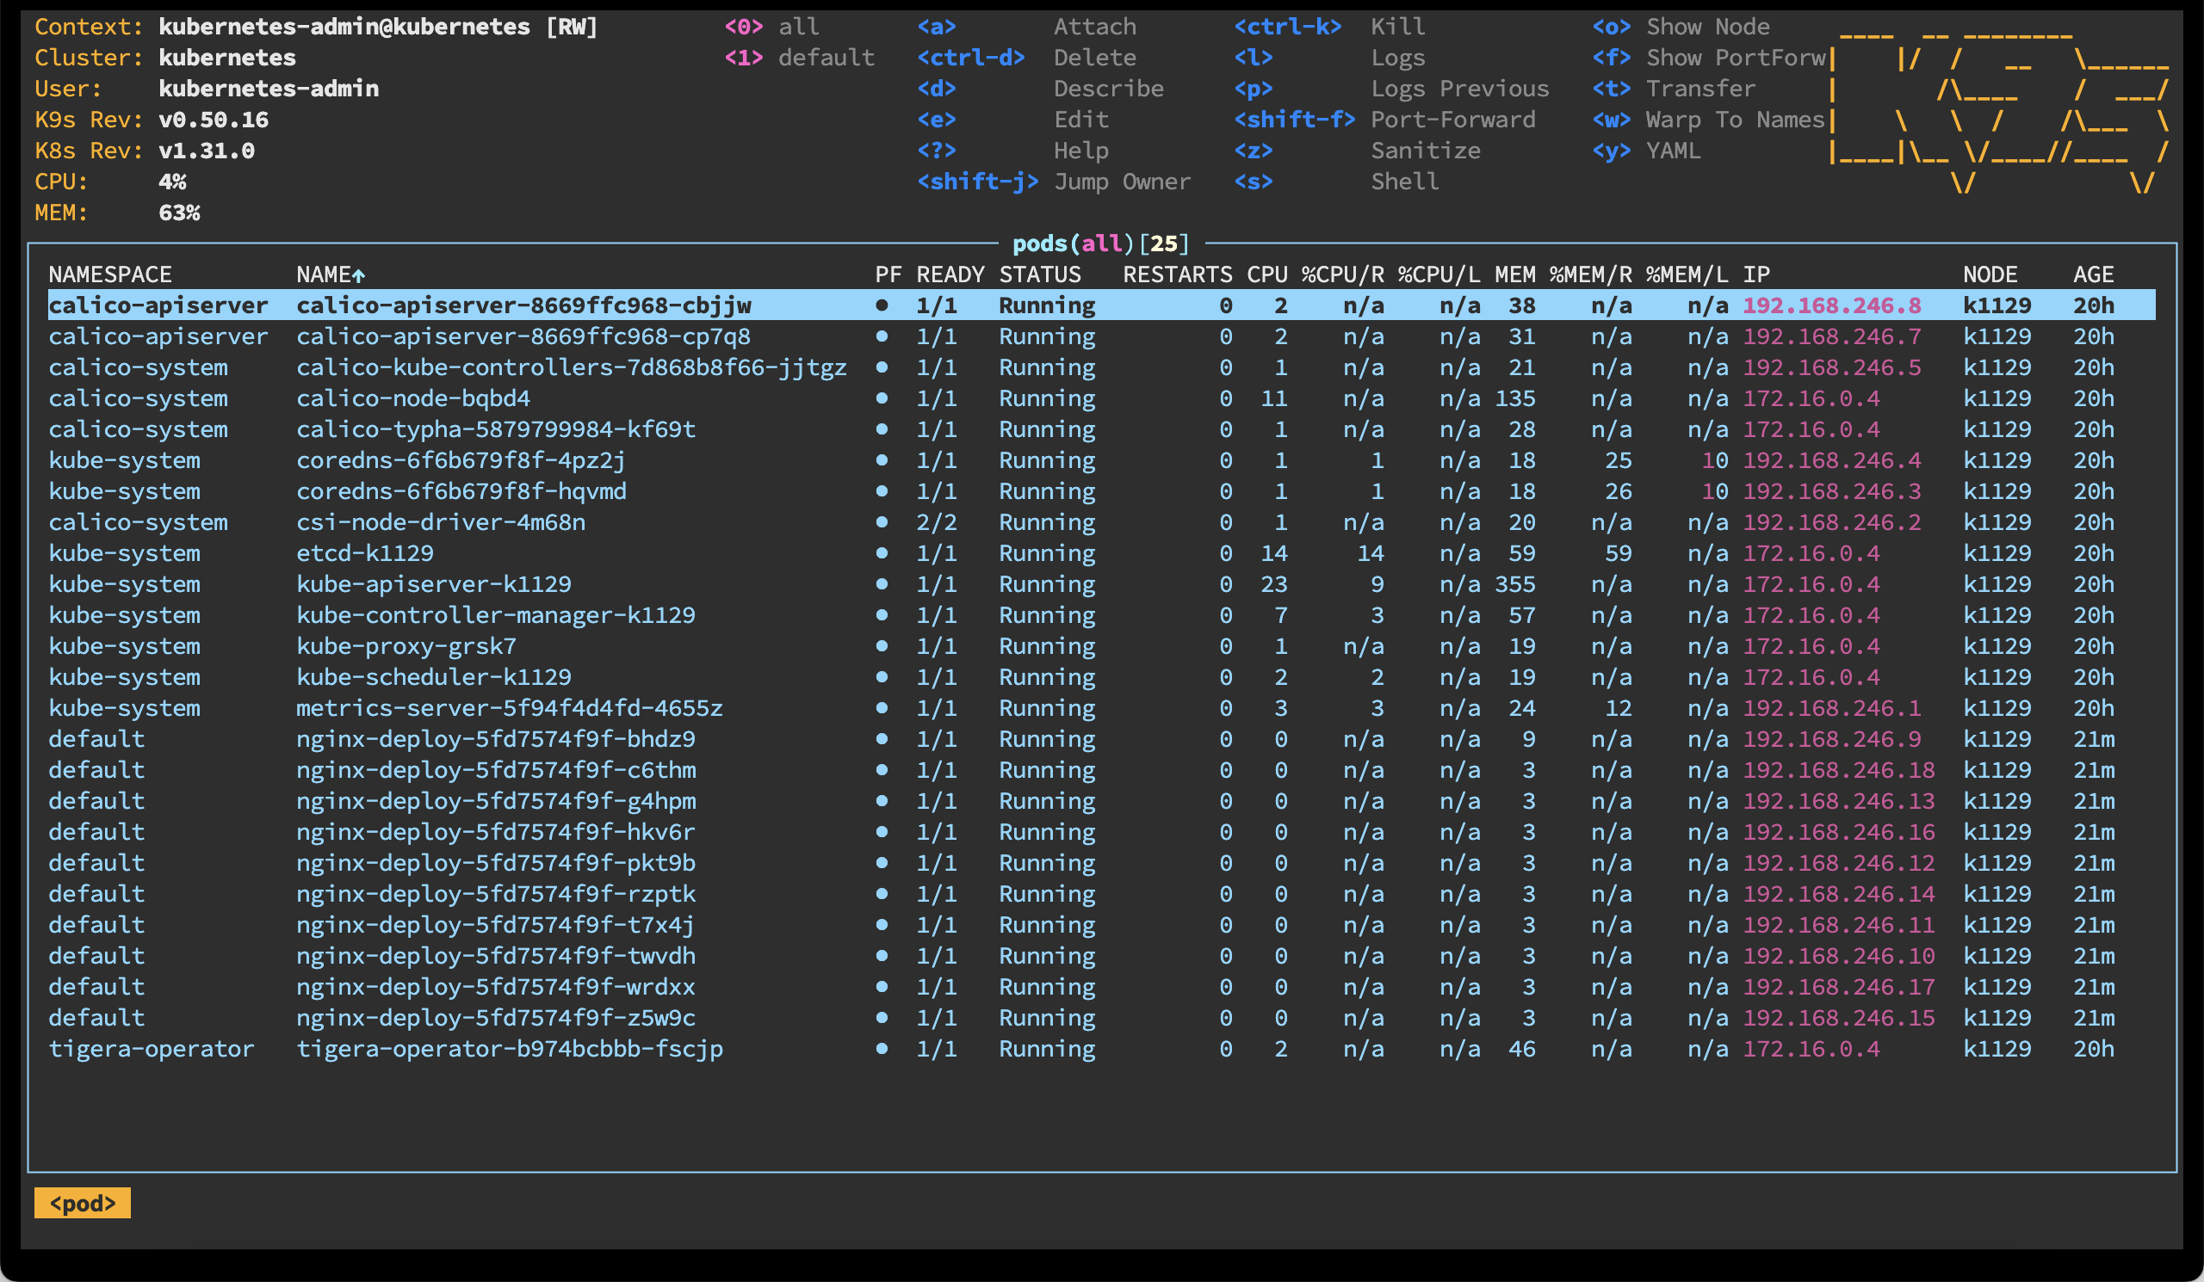Click IP address 192.168.246.1
2204x1282 pixels.
coord(1831,709)
